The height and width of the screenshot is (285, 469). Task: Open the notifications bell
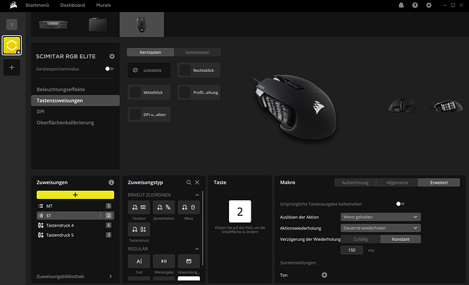click(x=401, y=5)
